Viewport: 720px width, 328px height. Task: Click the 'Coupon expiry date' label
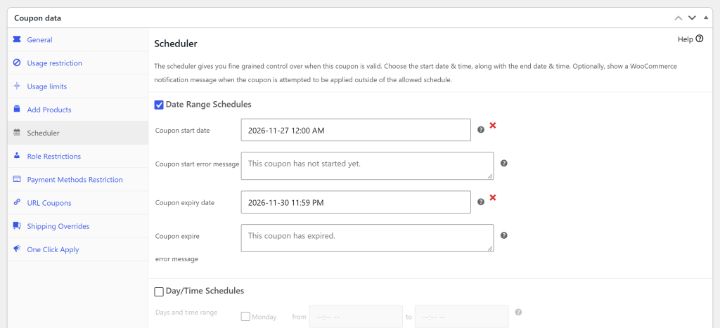185,202
